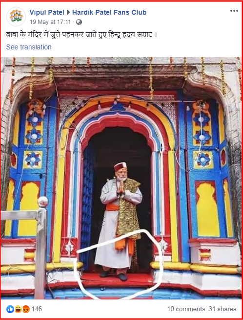Open the three-dot post options menu
Viewport: 243px width, 320px height.
click(x=234, y=11)
